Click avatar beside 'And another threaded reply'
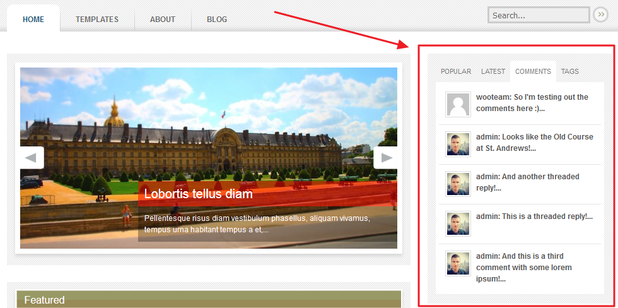618x308 pixels. tap(458, 184)
